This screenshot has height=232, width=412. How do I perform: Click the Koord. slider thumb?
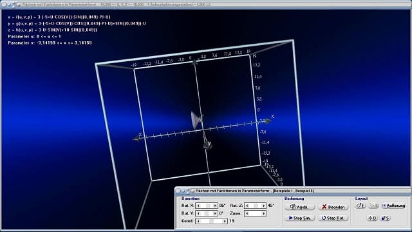(212, 221)
